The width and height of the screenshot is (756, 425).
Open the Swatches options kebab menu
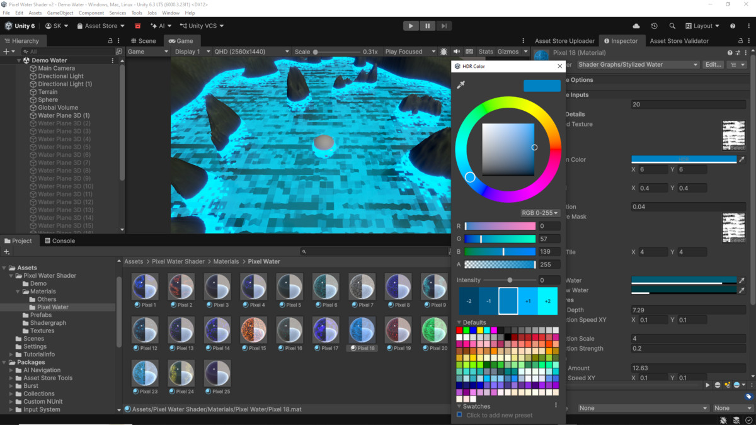(556, 405)
